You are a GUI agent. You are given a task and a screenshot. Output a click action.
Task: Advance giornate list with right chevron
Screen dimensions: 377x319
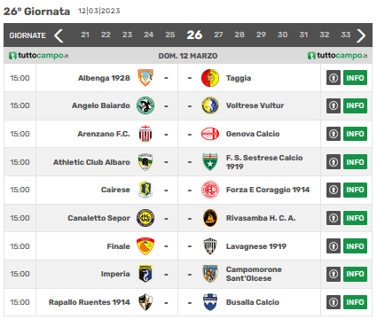click(x=361, y=35)
